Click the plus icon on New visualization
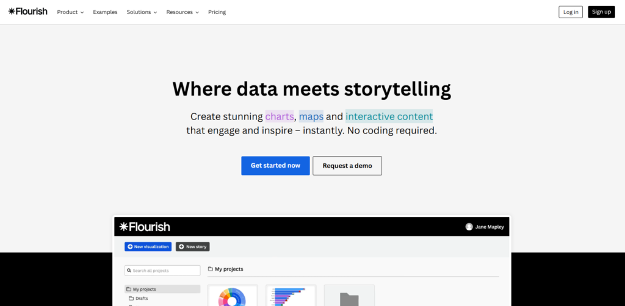This screenshot has width=625, height=306. (x=130, y=247)
